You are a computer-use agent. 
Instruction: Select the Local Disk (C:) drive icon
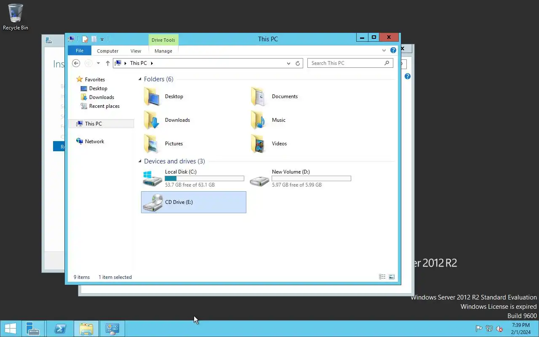tap(152, 179)
